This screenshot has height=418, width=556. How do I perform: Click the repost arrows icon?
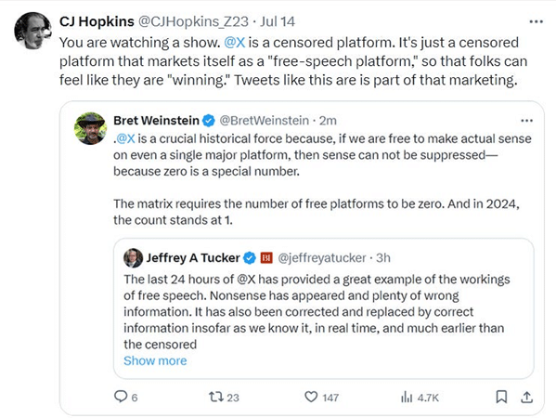coord(215,397)
